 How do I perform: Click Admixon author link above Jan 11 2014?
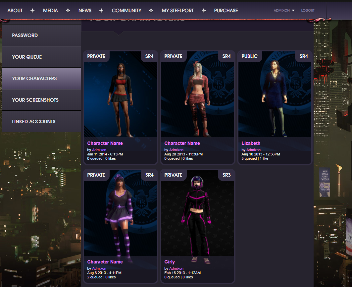[x=99, y=150]
